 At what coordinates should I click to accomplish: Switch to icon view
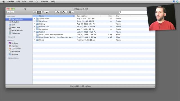(x=35, y=12)
